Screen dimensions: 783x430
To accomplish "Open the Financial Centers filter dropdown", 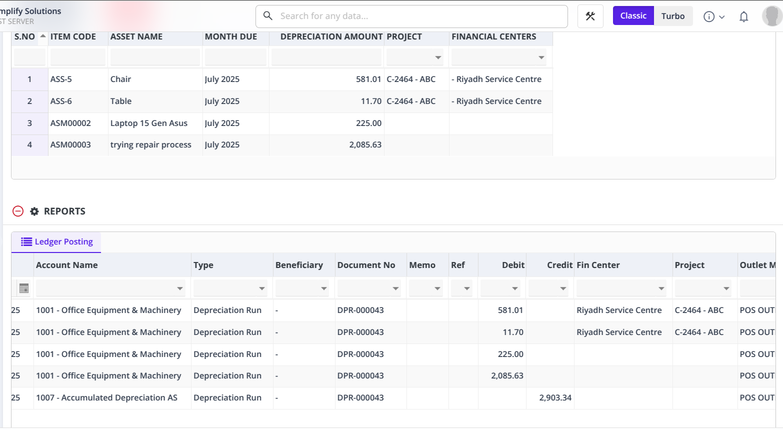I will click(541, 57).
